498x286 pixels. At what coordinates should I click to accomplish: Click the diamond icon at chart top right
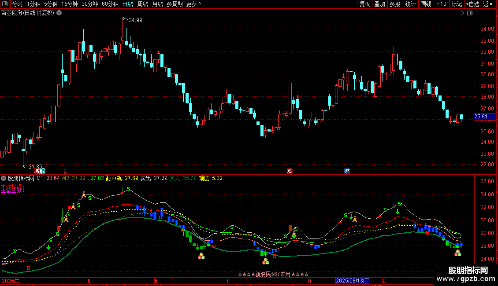[x=462, y=13]
